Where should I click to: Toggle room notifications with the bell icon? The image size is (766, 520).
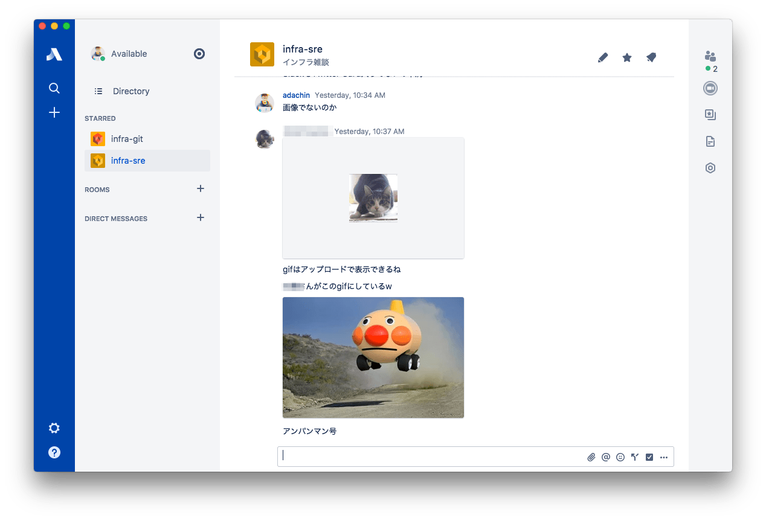pos(651,57)
